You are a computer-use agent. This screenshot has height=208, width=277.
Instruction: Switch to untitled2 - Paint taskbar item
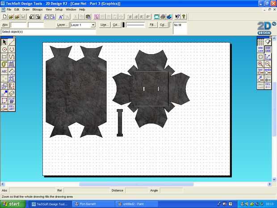(136, 204)
